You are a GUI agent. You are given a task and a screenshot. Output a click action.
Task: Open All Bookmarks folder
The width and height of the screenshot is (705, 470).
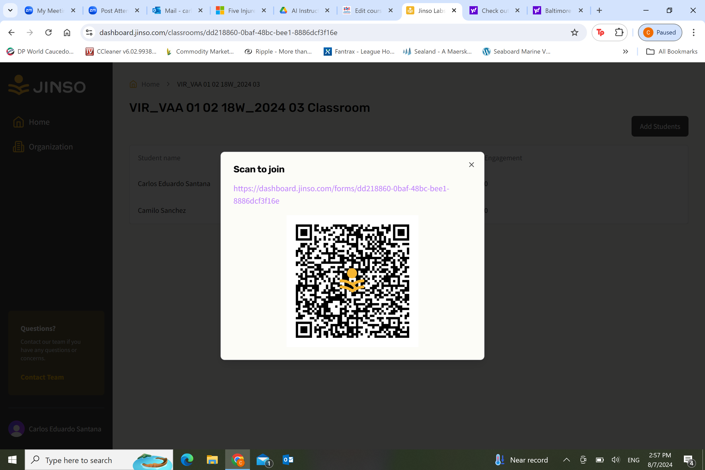pyautogui.click(x=672, y=52)
